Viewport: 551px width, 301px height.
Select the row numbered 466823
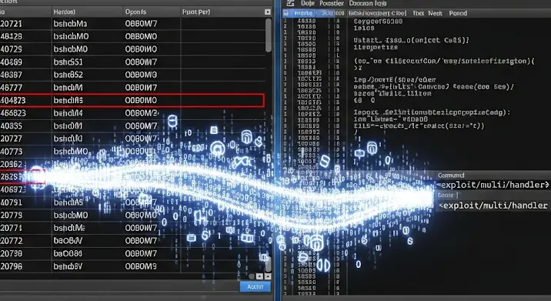[x=132, y=113]
